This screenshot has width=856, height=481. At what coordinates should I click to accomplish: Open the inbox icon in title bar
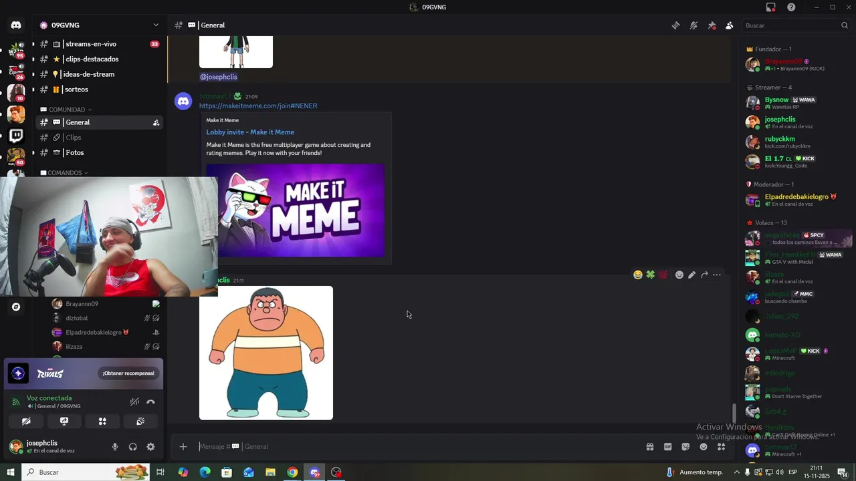[771, 7]
